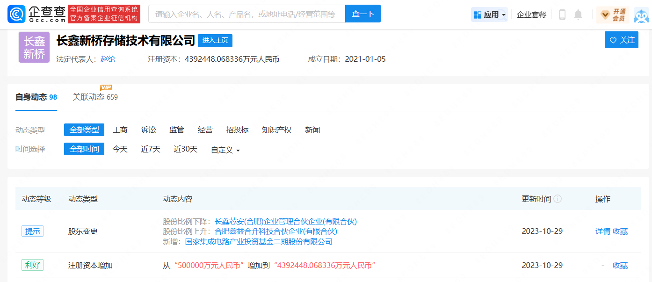Select the 全部时间 time filter
This screenshot has width=652, height=282.
(x=84, y=149)
